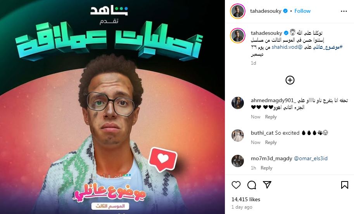Open the @omar_els3id mention
The width and height of the screenshot is (354, 214).
click(x=311, y=158)
